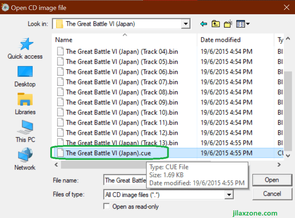
Task: Open Libraries in the places bar
Action: [x=25, y=104]
